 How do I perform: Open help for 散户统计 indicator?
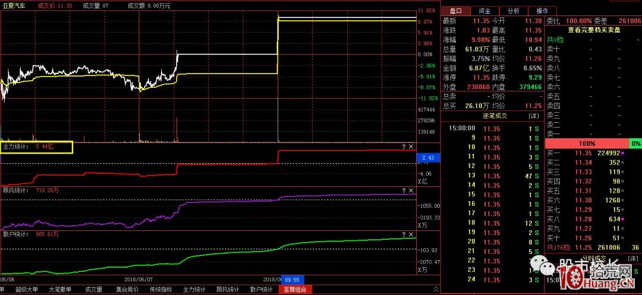404,234
